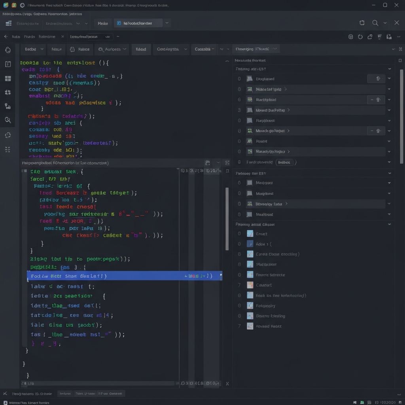This screenshot has height=405, width=405.
Task: Select the dotted circle icon in the left sidebar
Action: click(x=8, y=135)
